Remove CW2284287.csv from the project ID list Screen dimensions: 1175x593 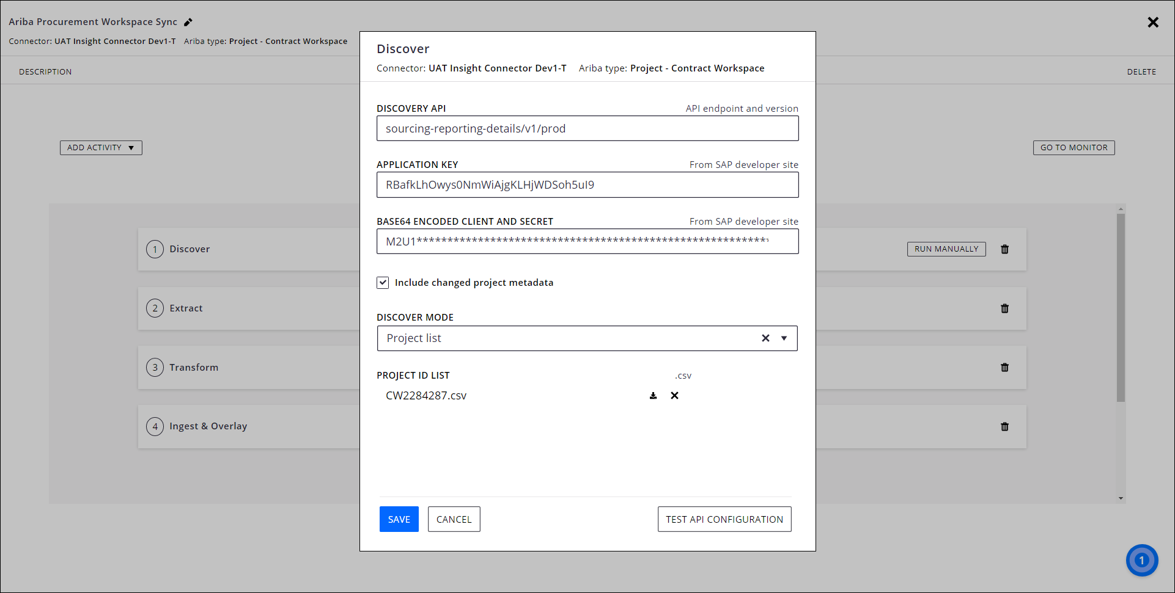(674, 395)
